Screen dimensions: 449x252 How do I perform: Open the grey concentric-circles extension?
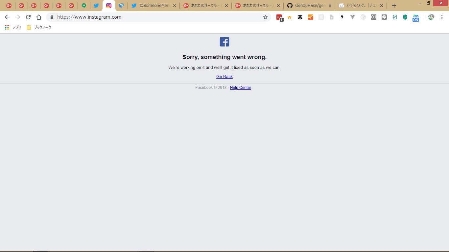(363, 17)
